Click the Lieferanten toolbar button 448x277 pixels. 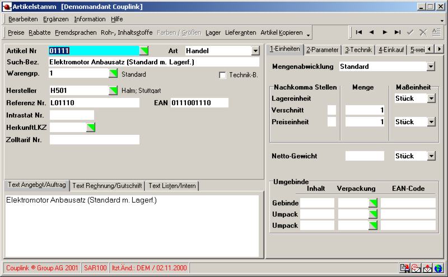click(241, 32)
